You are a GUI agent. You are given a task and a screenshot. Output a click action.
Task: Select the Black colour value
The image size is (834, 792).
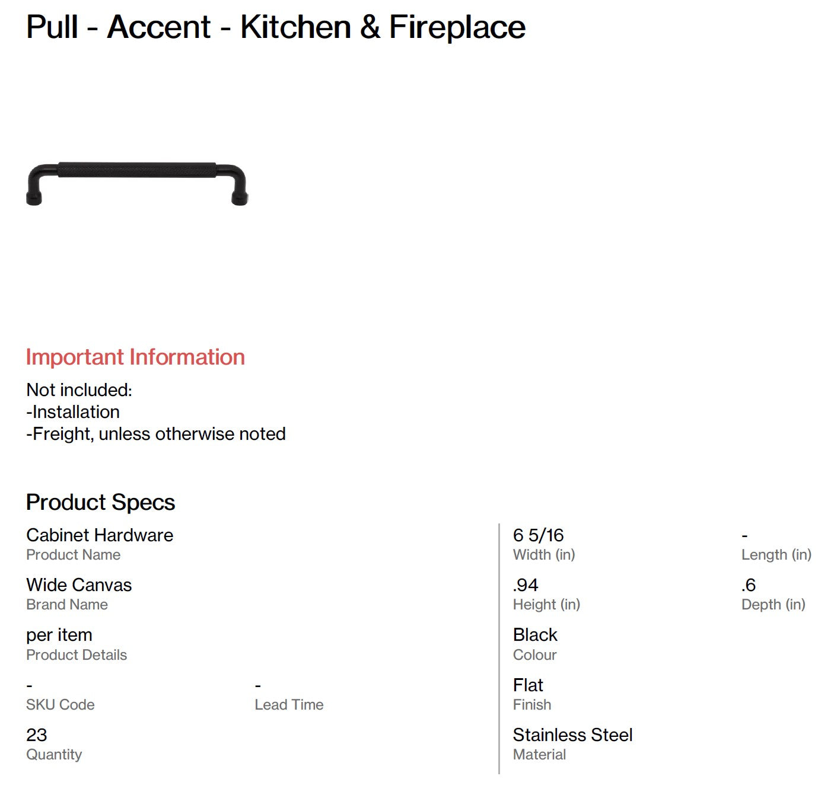click(x=535, y=635)
